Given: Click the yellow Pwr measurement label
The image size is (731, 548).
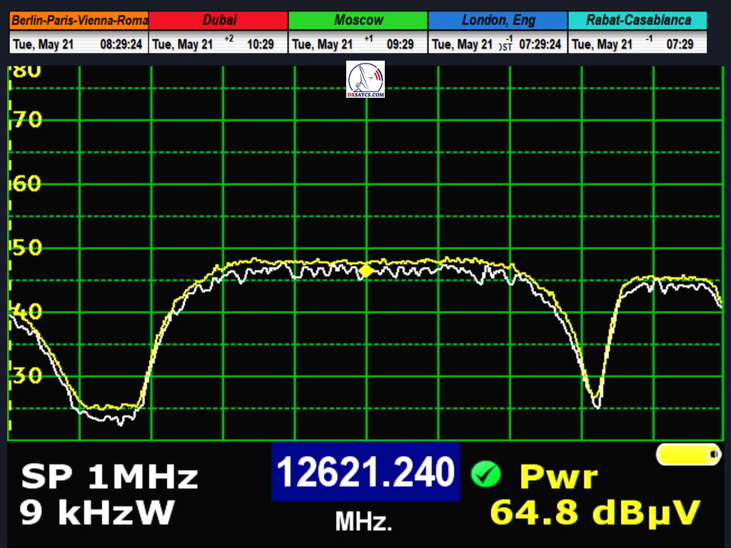Looking at the screenshot, I should pyautogui.click(x=558, y=476).
